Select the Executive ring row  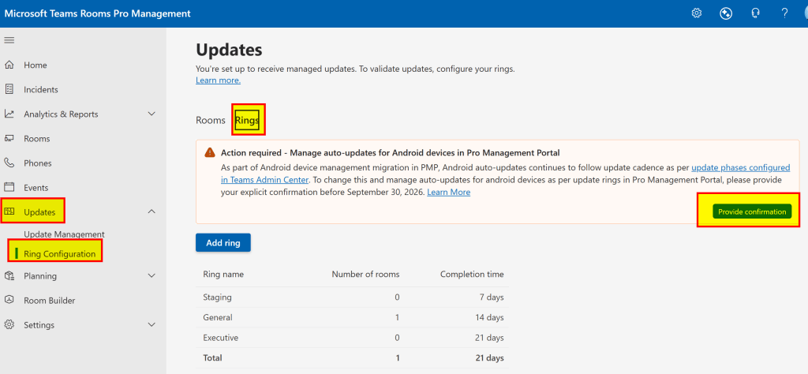click(x=353, y=338)
